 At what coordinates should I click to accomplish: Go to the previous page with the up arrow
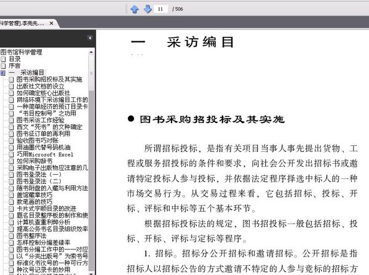(x=135, y=9)
